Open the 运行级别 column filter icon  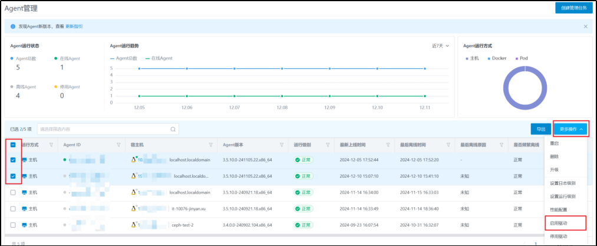click(328, 145)
